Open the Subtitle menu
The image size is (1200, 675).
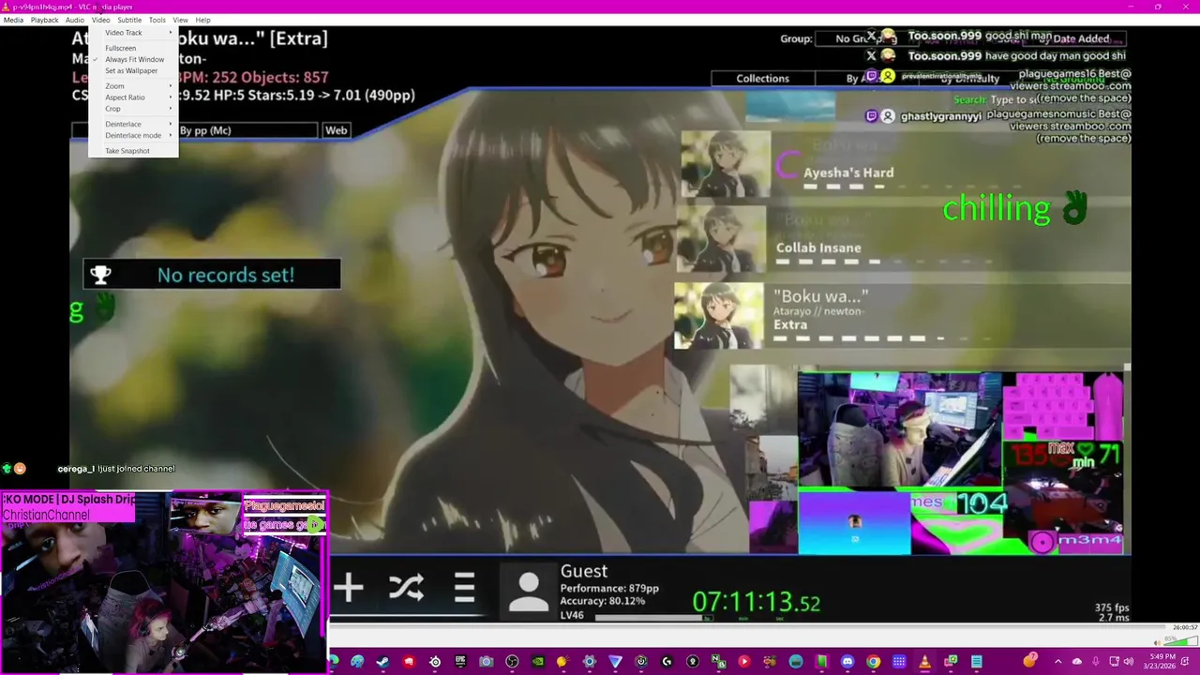point(129,20)
